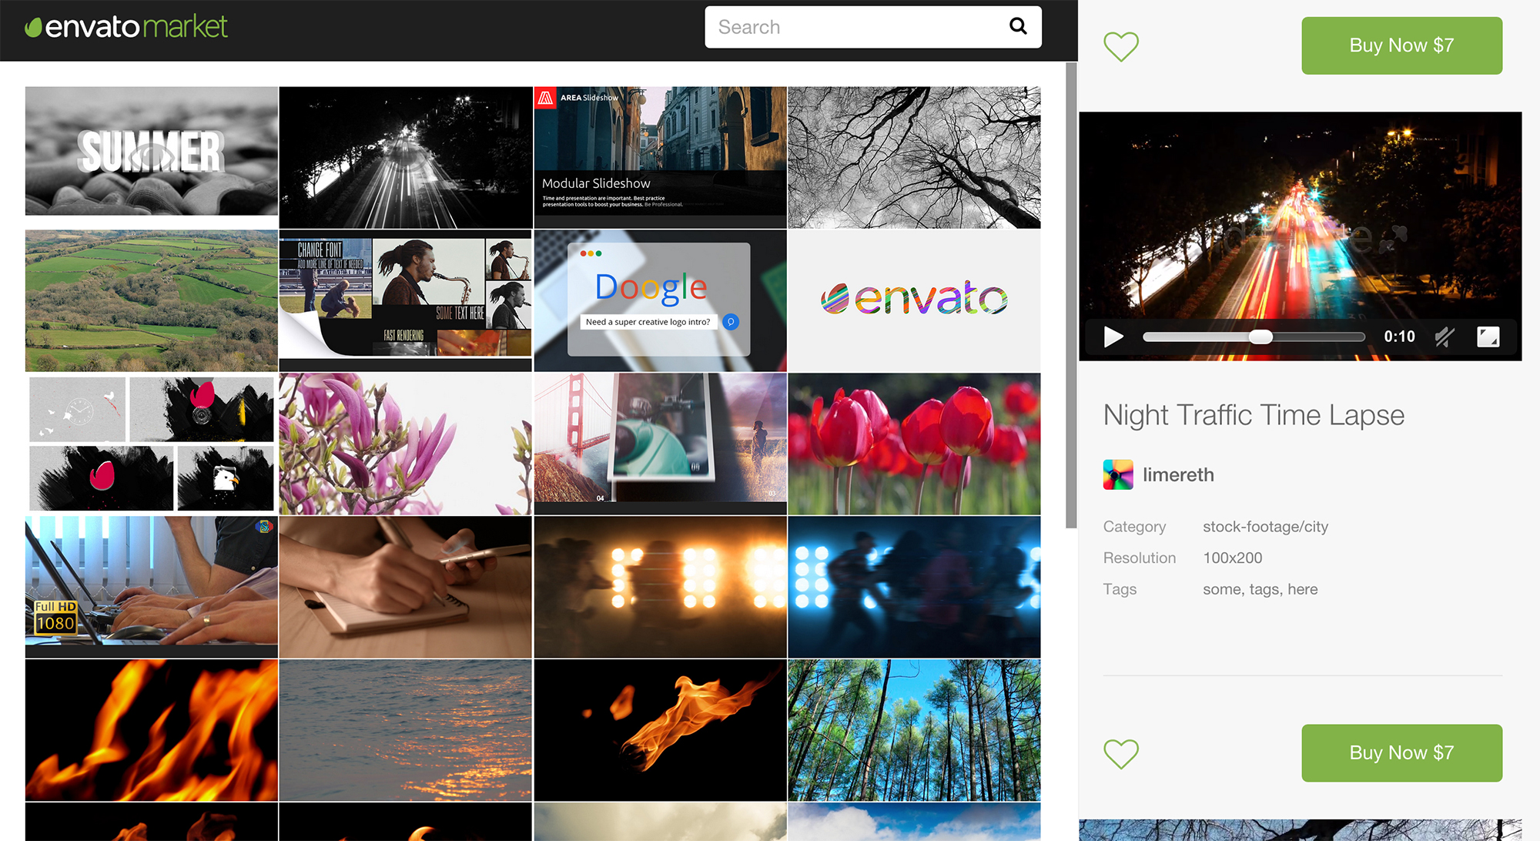The image size is (1540, 841).
Task: Favorite item with top heart icon
Action: pyautogui.click(x=1121, y=46)
